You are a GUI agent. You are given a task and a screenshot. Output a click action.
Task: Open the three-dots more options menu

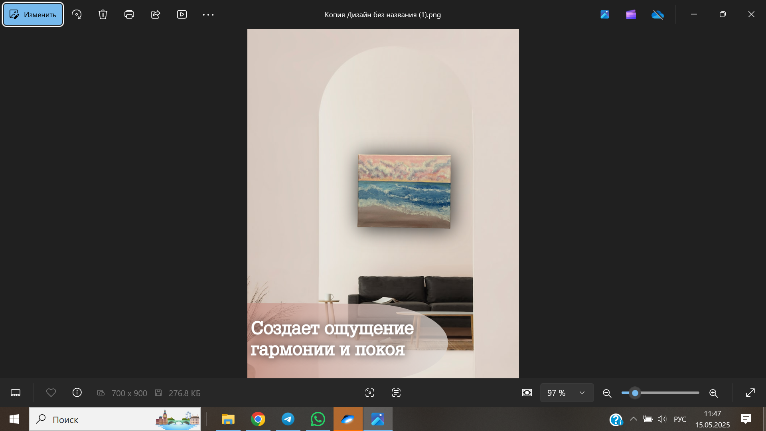208,15
